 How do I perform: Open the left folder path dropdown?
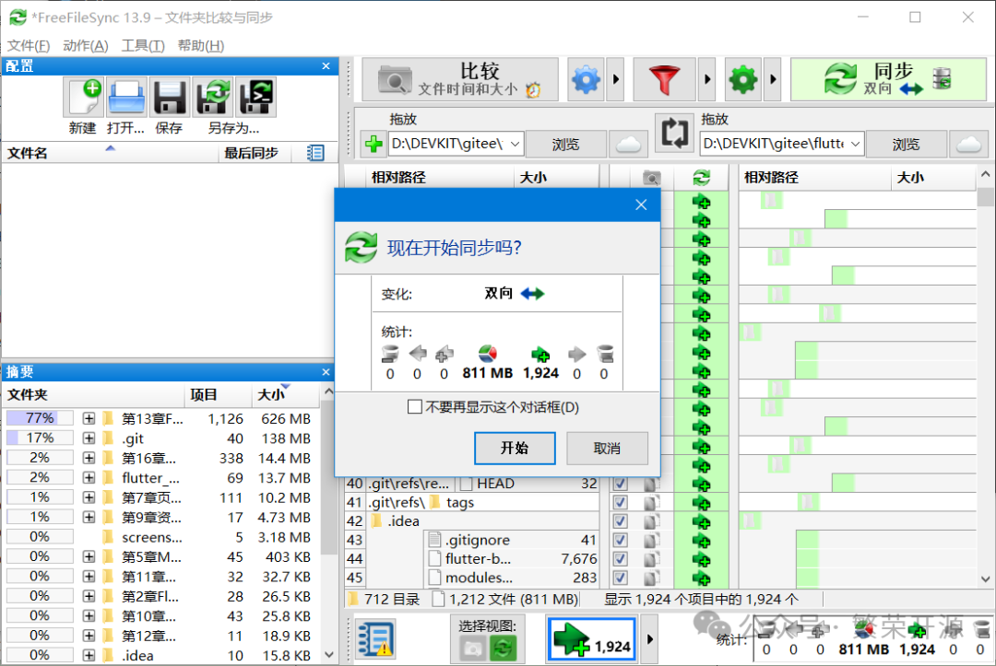point(515,144)
